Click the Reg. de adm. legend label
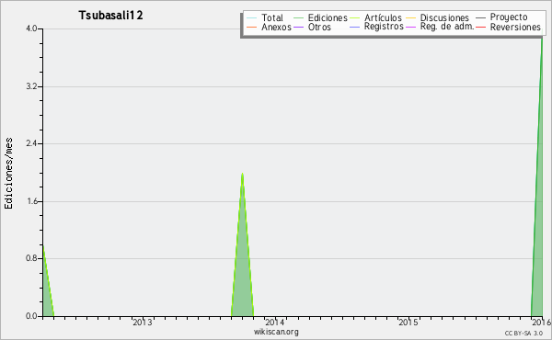The width and height of the screenshot is (552, 340). pyautogui.click(x=447, y=27)
